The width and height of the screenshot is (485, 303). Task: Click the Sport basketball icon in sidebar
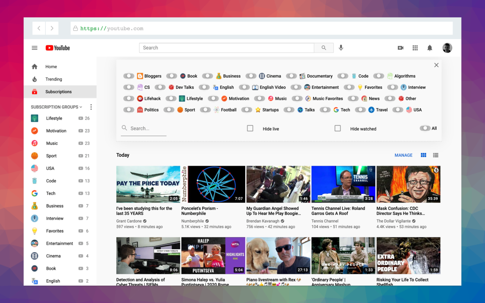(34, 156)
